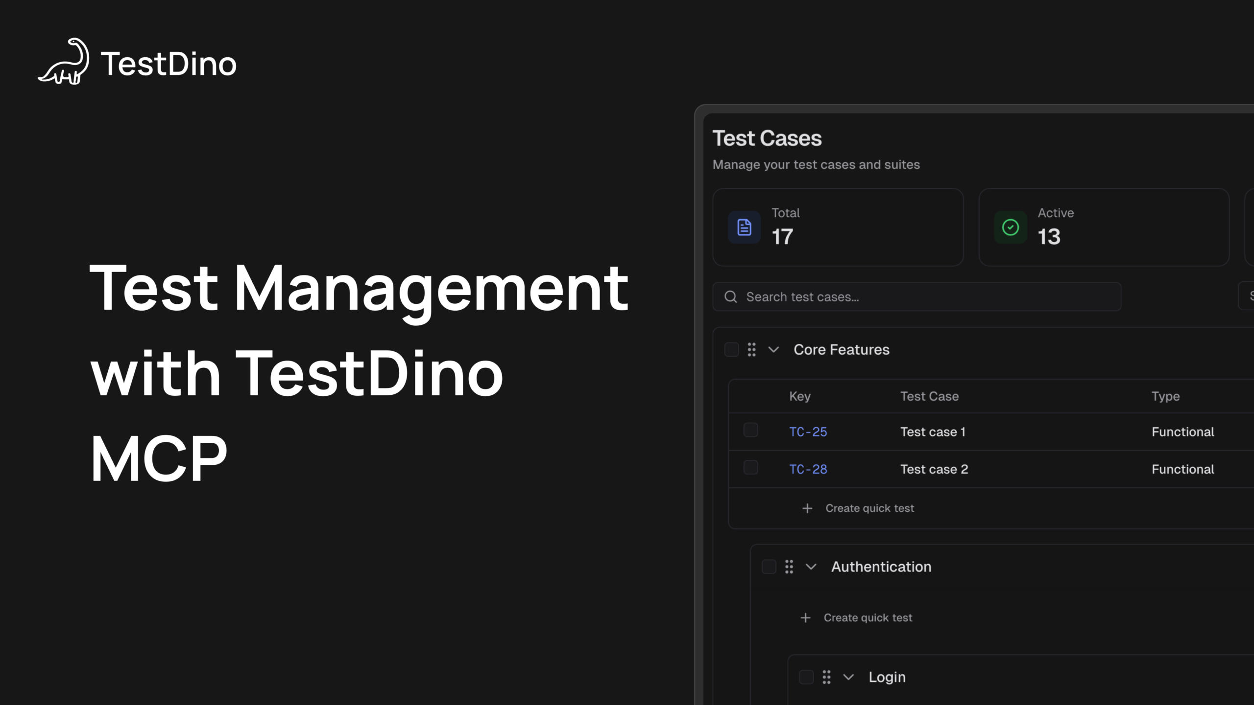The image size is (1254, 705).
Task: Click the Total document icon
Action: tap(744, 227)
